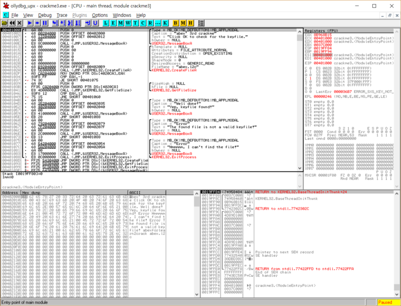This screenshot has height=306, width=401.
Task: Open the Windows menu
Action: click(122, 16)
